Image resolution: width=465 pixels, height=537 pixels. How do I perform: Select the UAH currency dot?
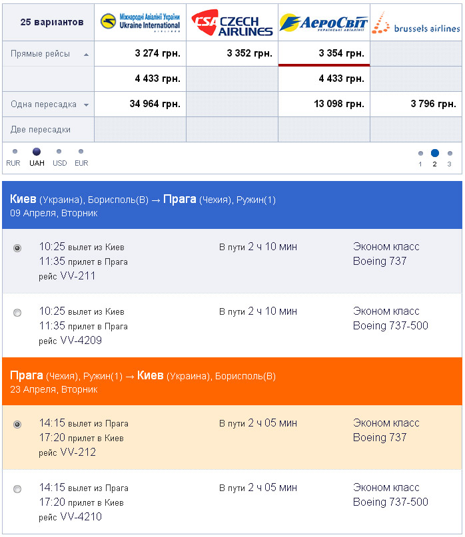point(37,152)
